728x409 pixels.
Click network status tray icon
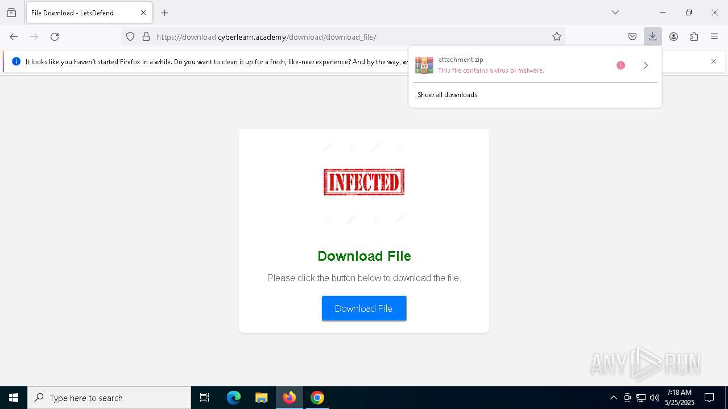641,398
